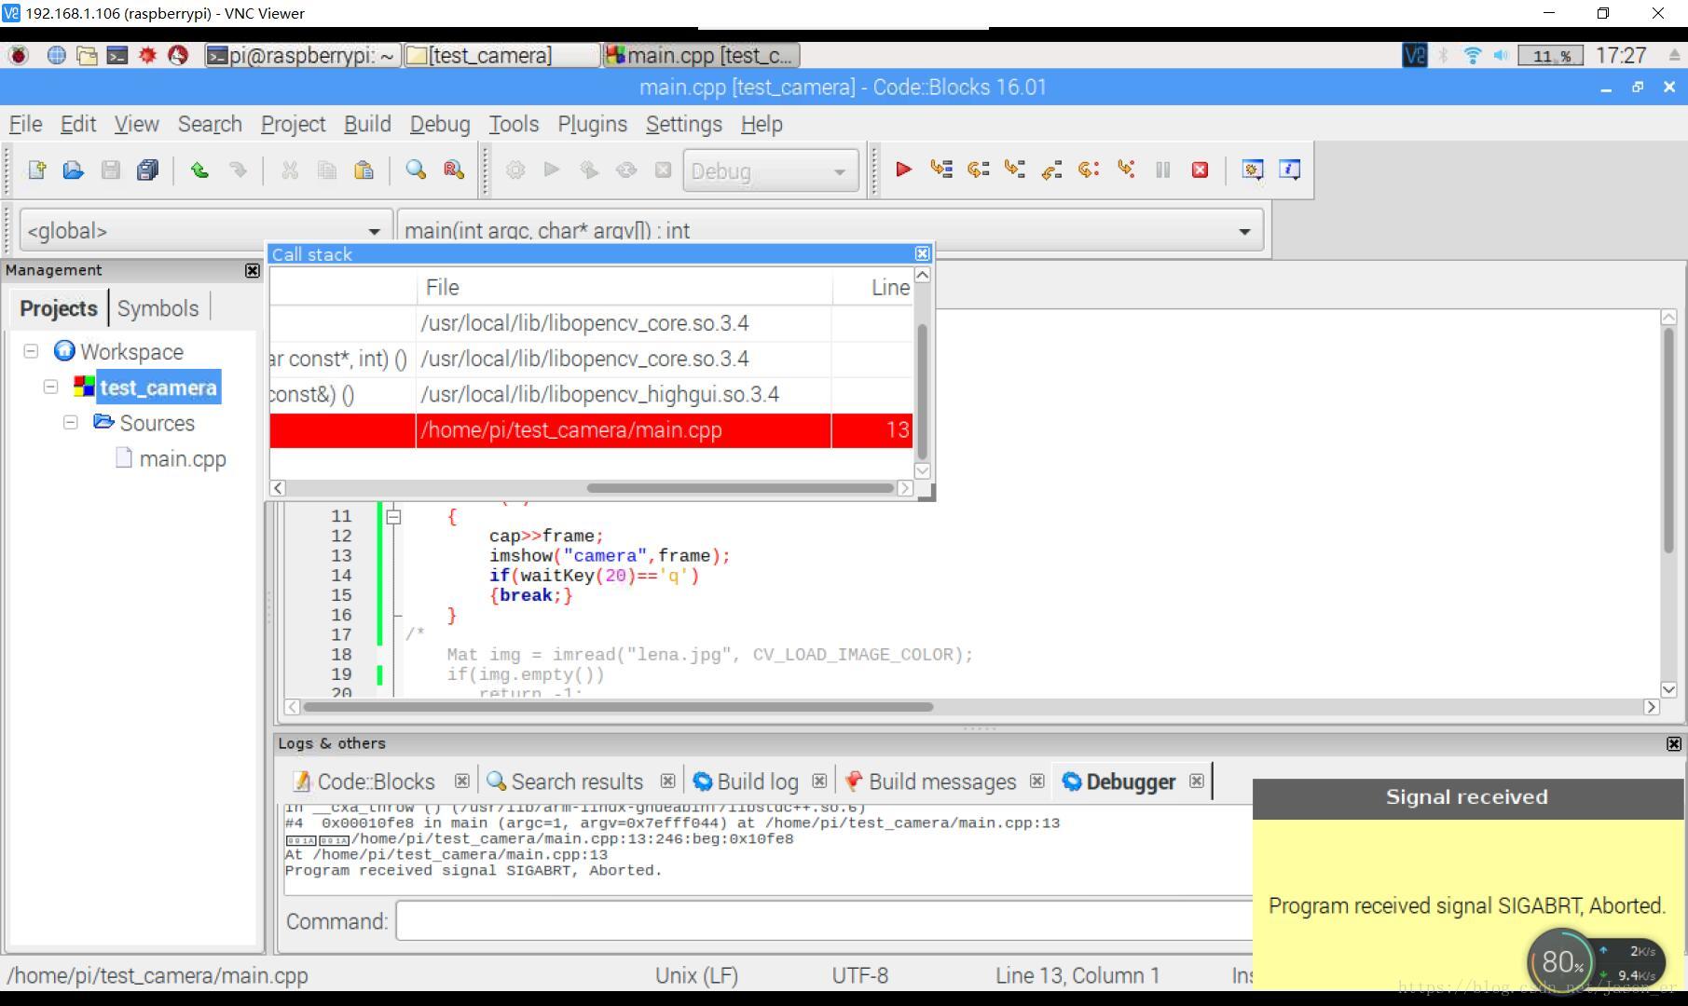Open the View menu
This screenshot has height=1006, width=1688.
click(136, 124)
